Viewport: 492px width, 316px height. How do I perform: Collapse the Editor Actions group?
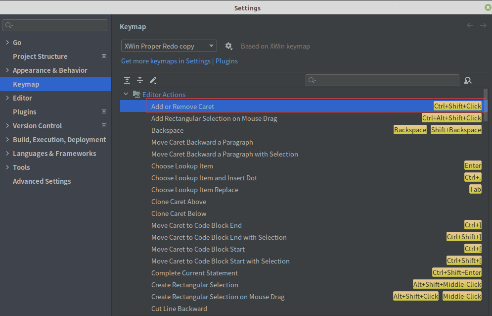pos(126,94)
